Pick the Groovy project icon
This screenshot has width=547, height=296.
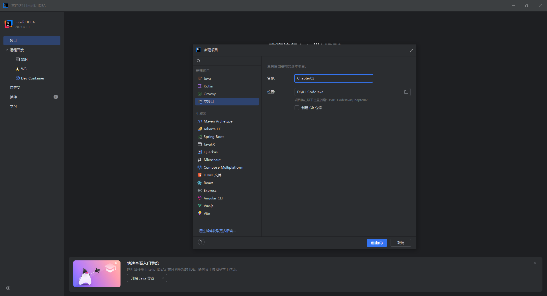200,94
